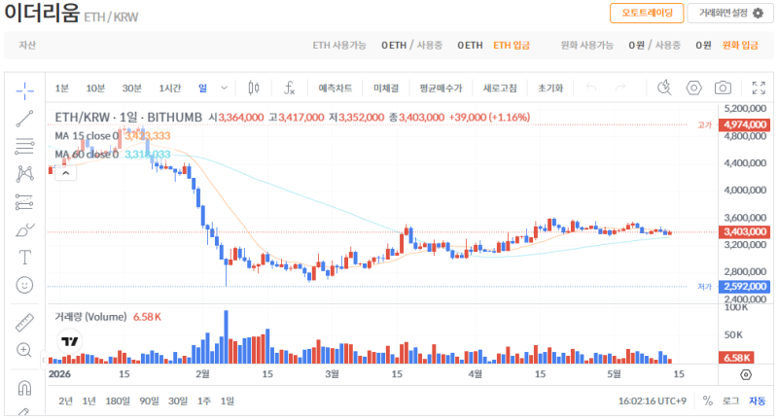Select the 1시간 interval
Screen dimensions: 778x419
169,88
